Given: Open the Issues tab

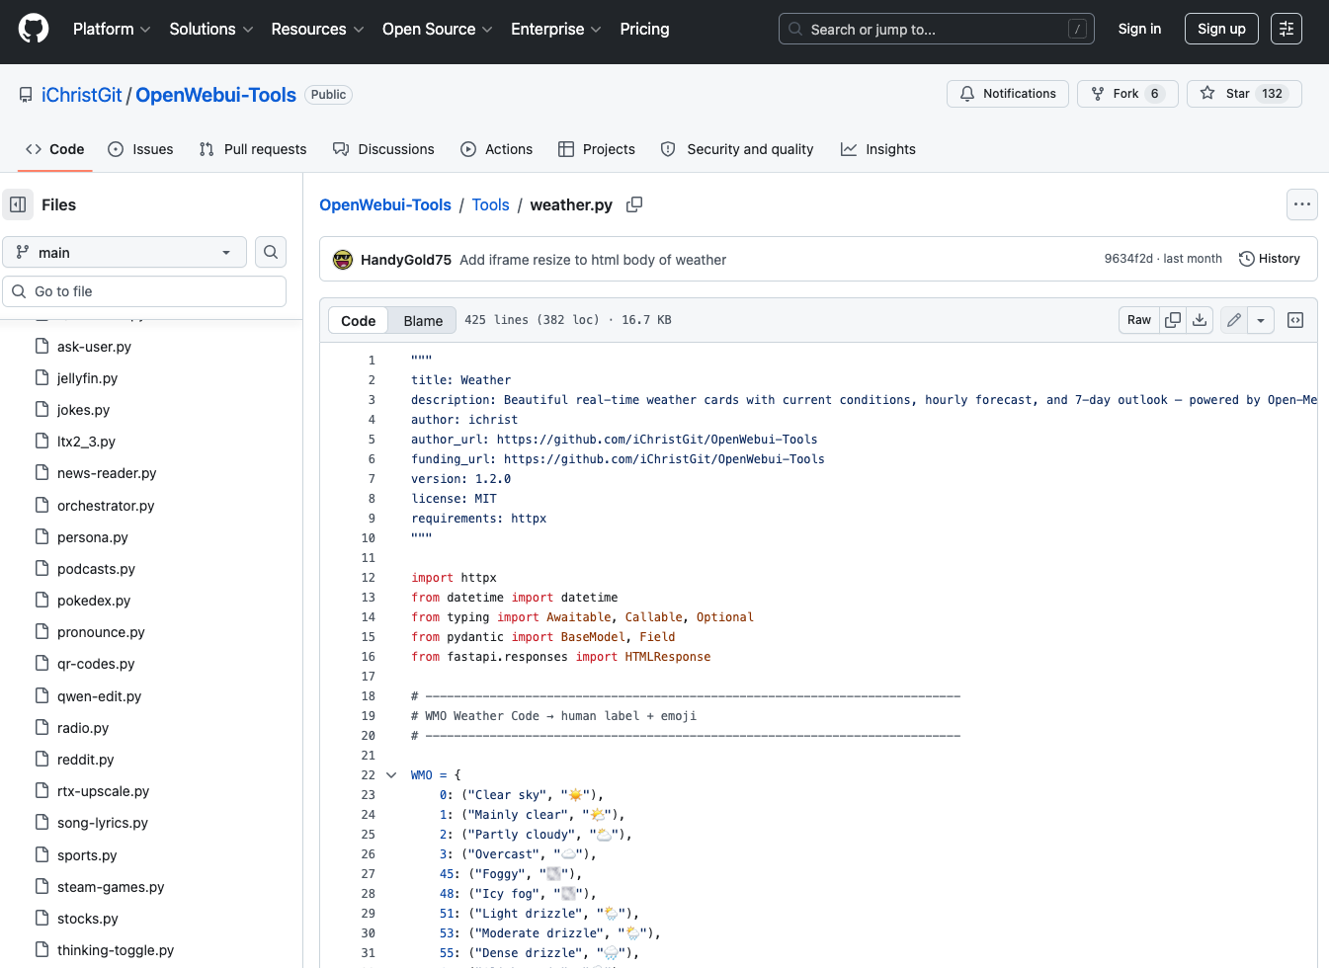Looking at the screenshot, I should point(140,149).
